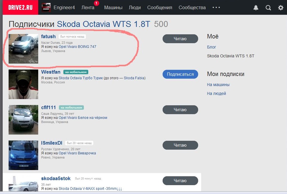Open sidebar Skoda Octavia WTS 1.8T entry
This screenshot has width=287, height=194.
[x=230, y=56]
